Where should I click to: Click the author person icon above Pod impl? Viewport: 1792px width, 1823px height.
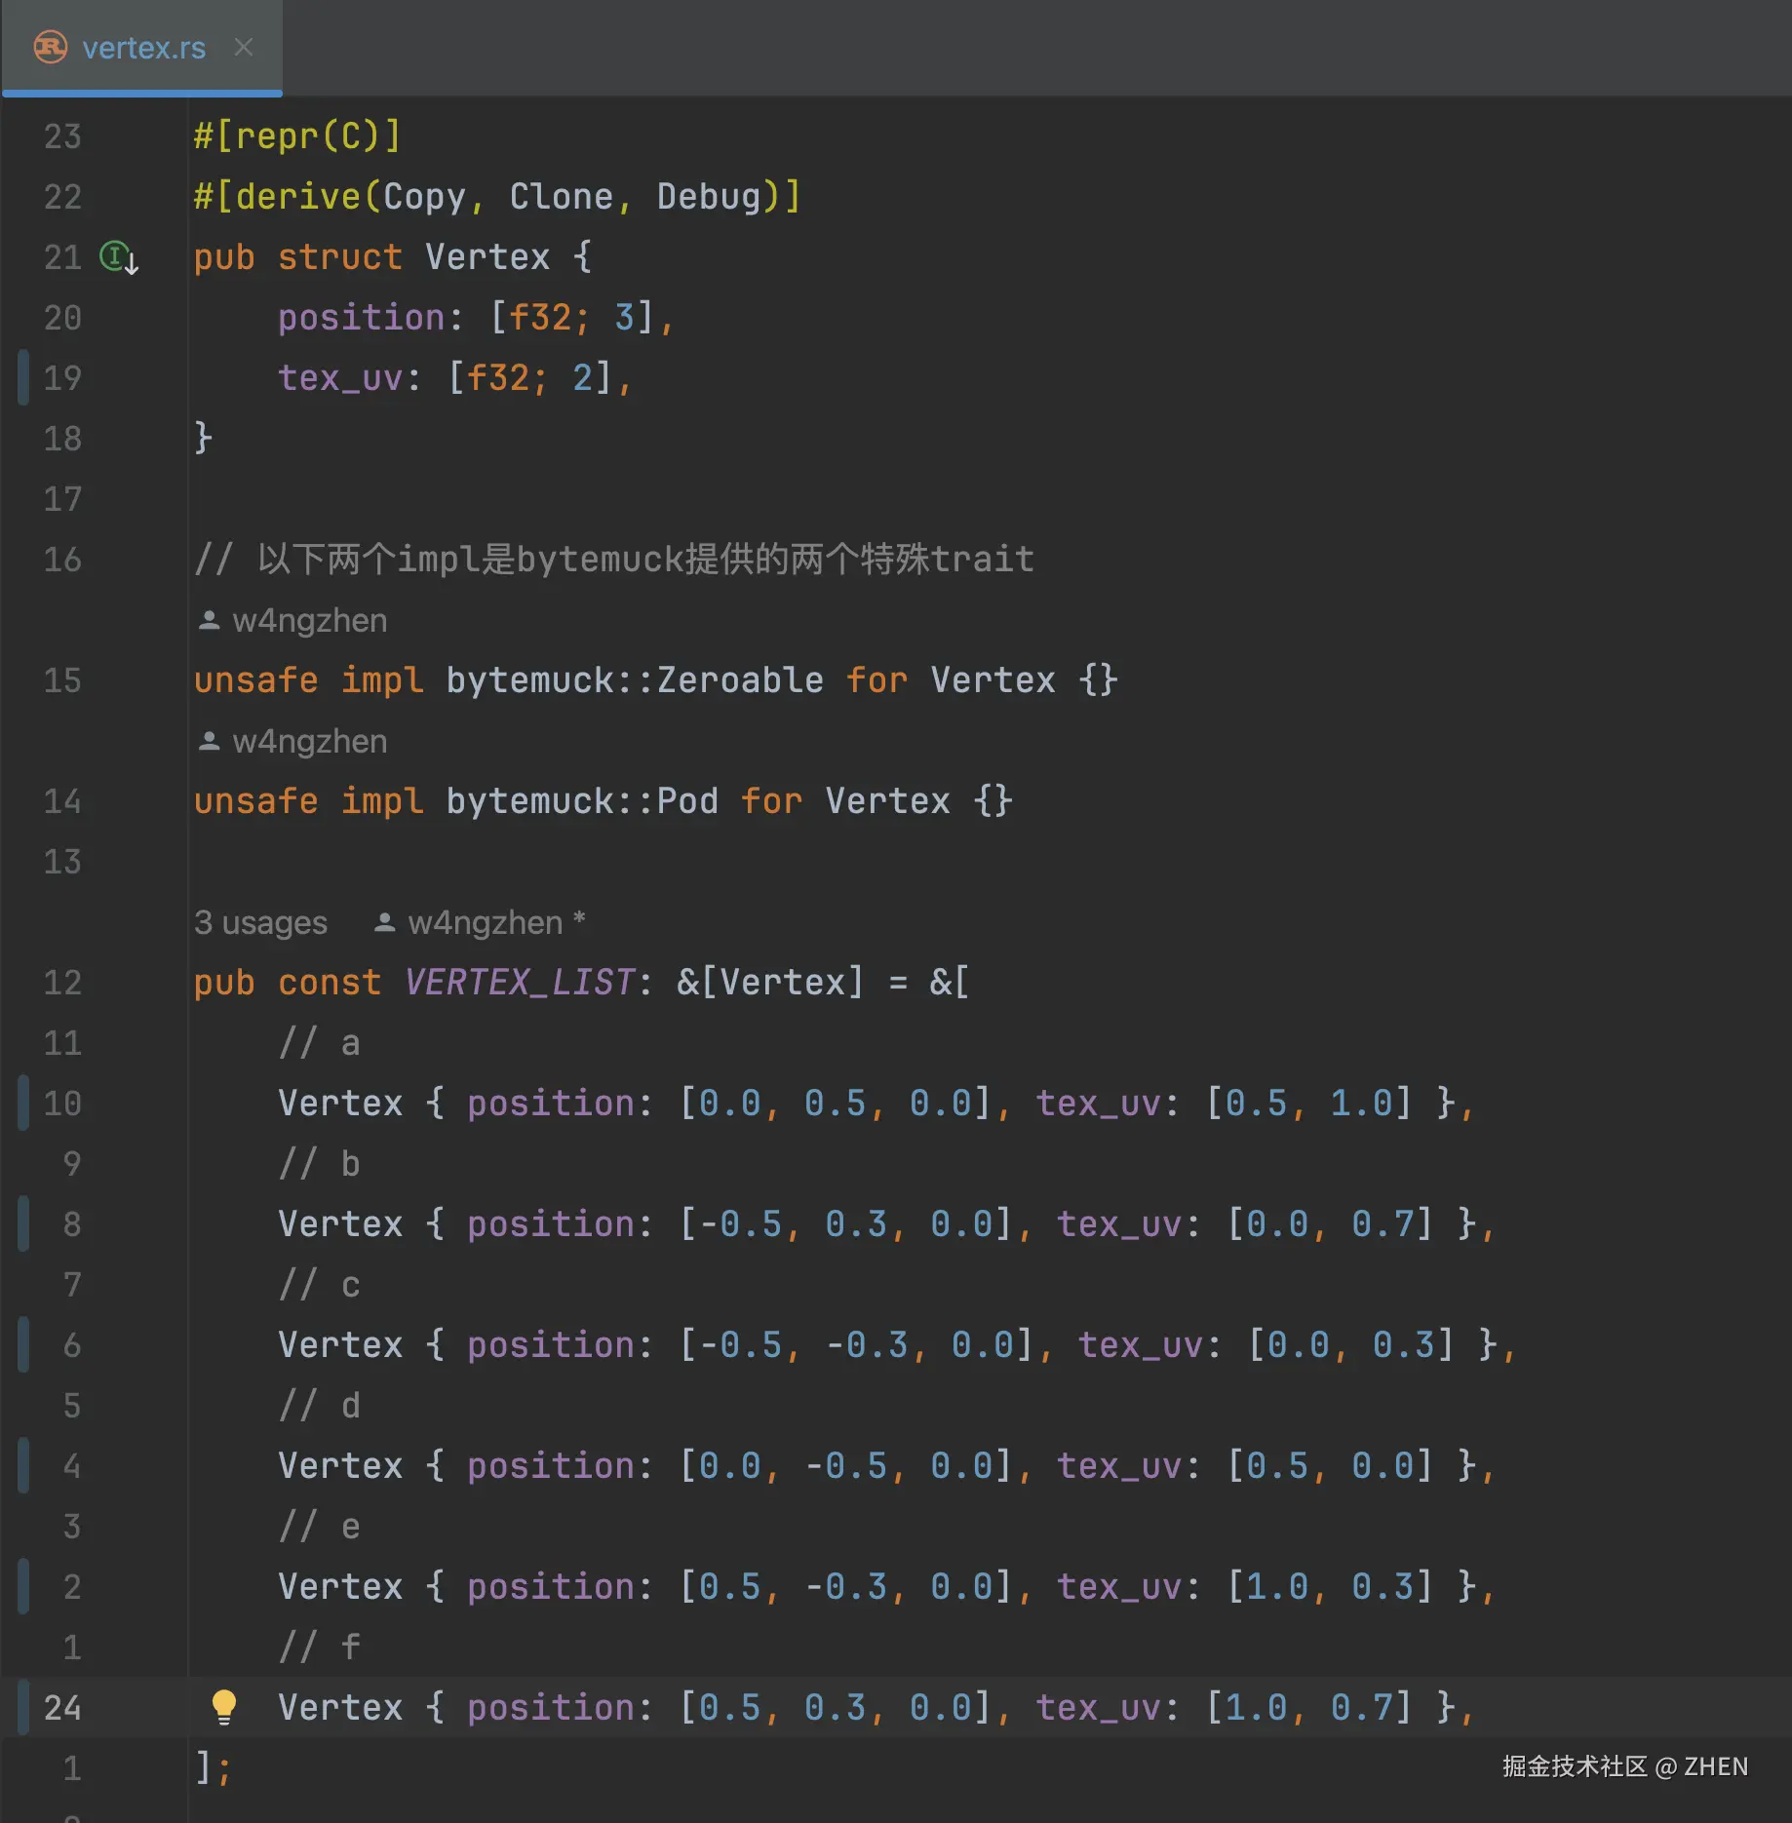(x=209, y=741)
